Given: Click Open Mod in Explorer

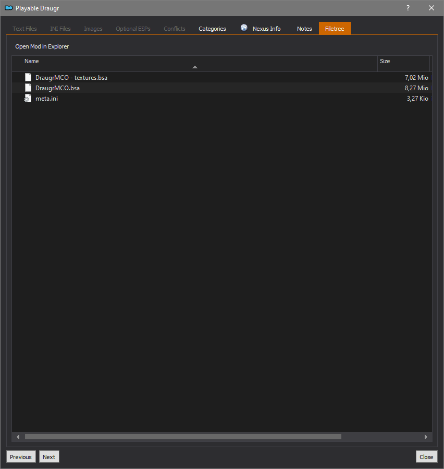Looking at the screenshot, I should [x=42, y=46].
